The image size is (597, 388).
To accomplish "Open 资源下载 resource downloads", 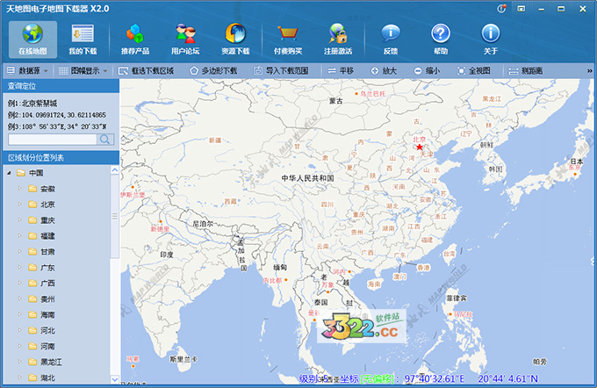I will pyautogui.click(x=235, y=40).
